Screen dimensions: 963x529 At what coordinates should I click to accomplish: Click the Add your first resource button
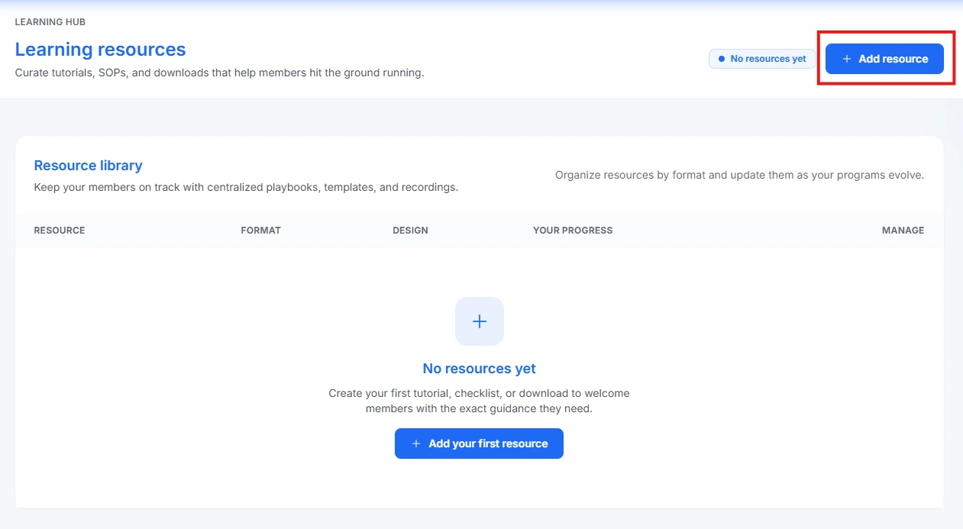click(x=479, y=444)
